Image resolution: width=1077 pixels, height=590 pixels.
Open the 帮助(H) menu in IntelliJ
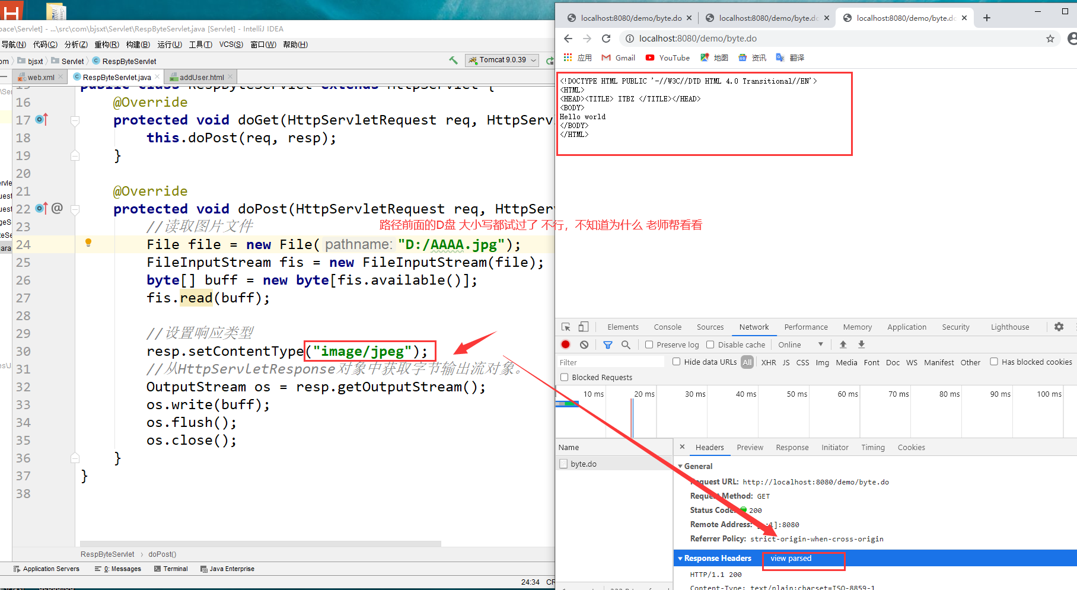tap(295, 44)
